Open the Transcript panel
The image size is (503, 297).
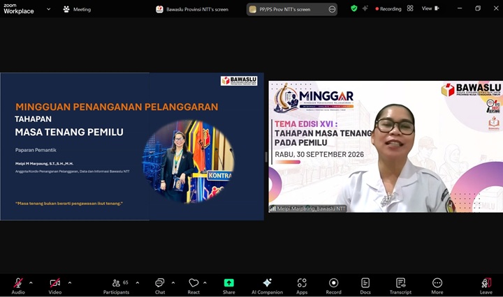click(400, 286)
